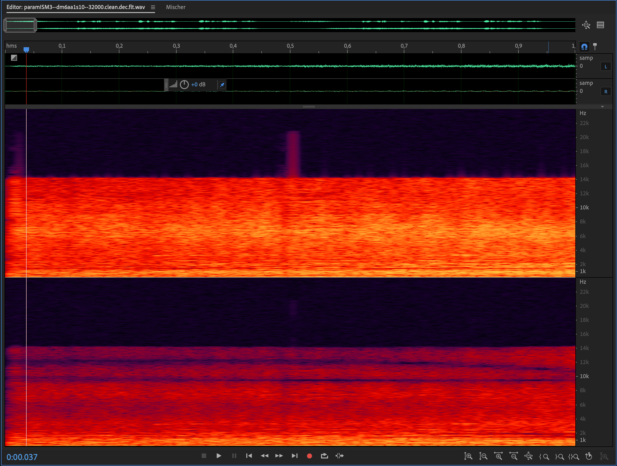Zoom out full on all axes
The width and height of the screenshot is (617, 466).
[x=528, y=456]
